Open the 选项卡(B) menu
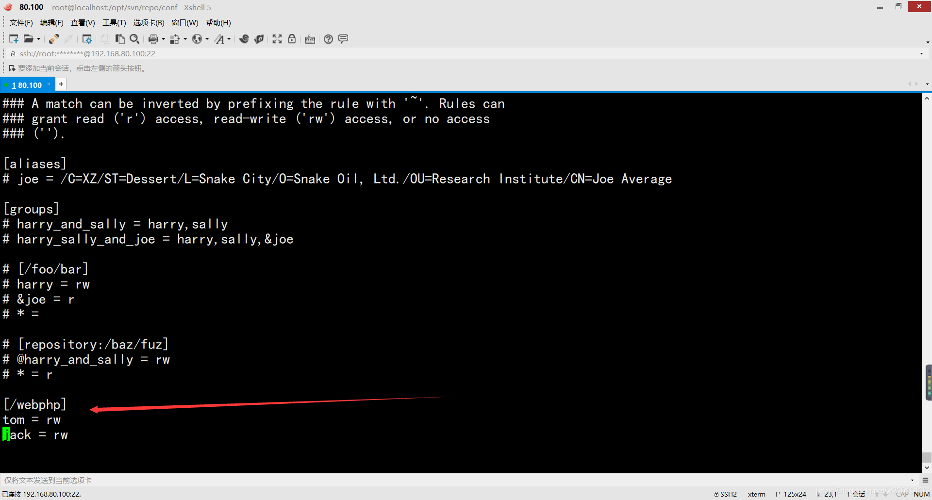This screenshot has height=500, width=932. 149,23
